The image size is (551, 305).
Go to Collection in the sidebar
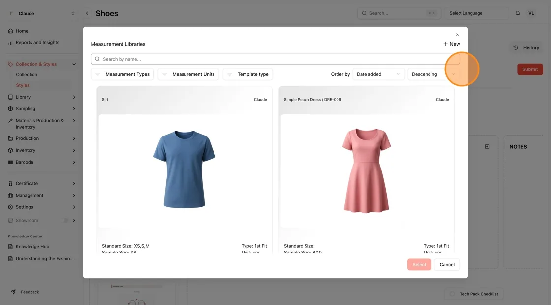(x=27, y=75)
